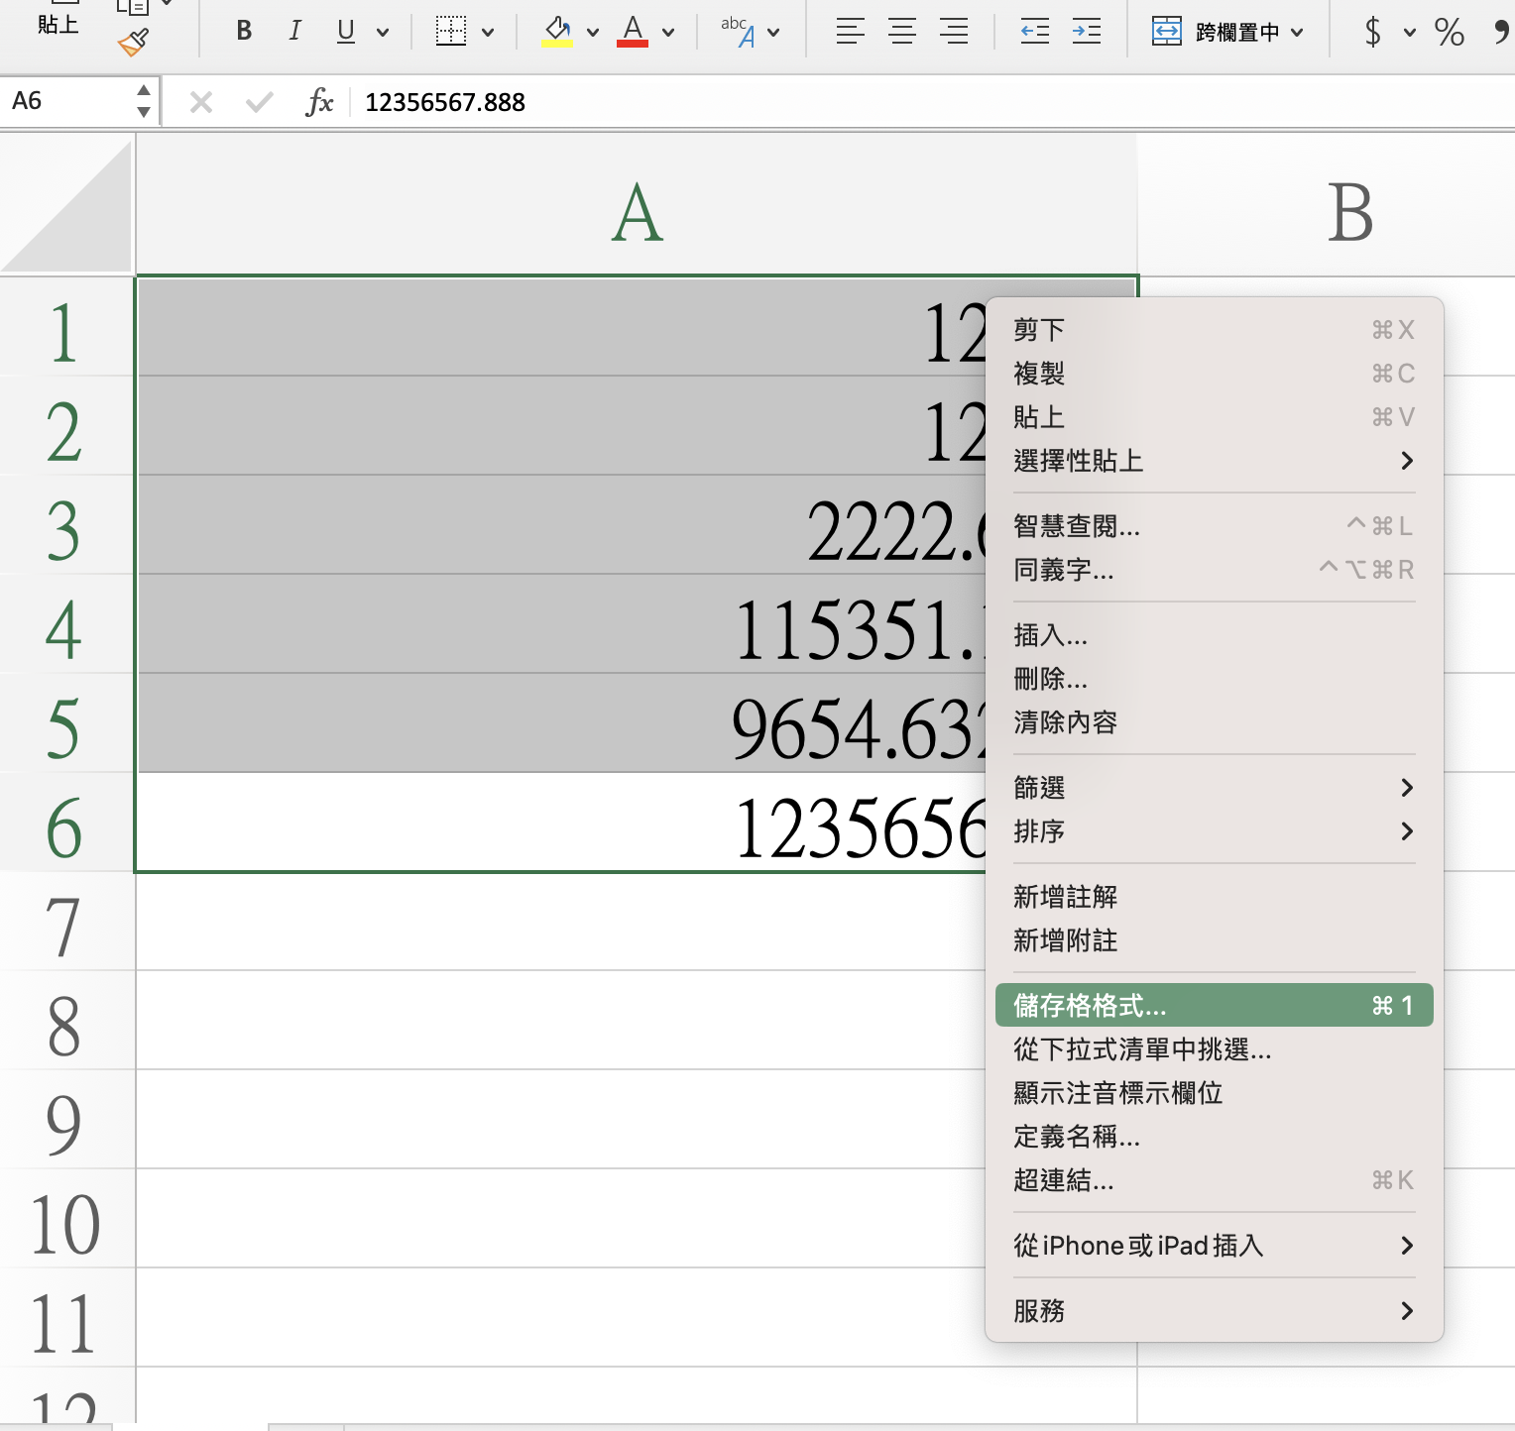
Task: Align text left
Action: [850, 32]
